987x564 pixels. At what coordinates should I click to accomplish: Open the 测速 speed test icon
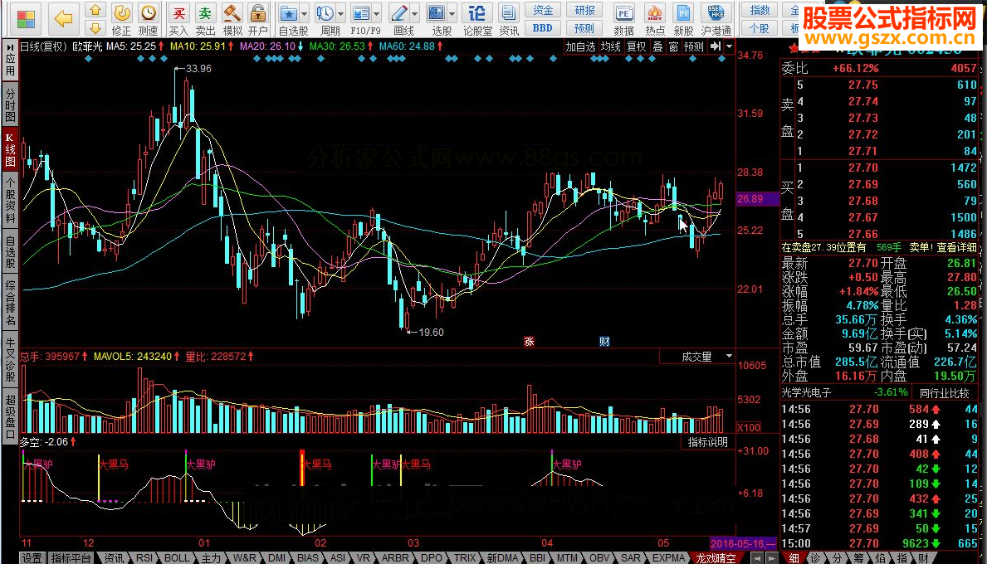click(x=149, y=20)
